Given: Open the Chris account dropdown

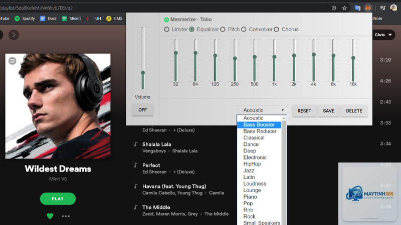Looking at the screenshot, I should [x=383, y=34].
